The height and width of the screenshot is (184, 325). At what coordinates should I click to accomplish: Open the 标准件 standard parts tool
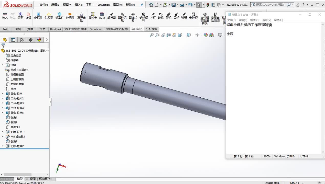pyautogui.click(x=60, y=16)
